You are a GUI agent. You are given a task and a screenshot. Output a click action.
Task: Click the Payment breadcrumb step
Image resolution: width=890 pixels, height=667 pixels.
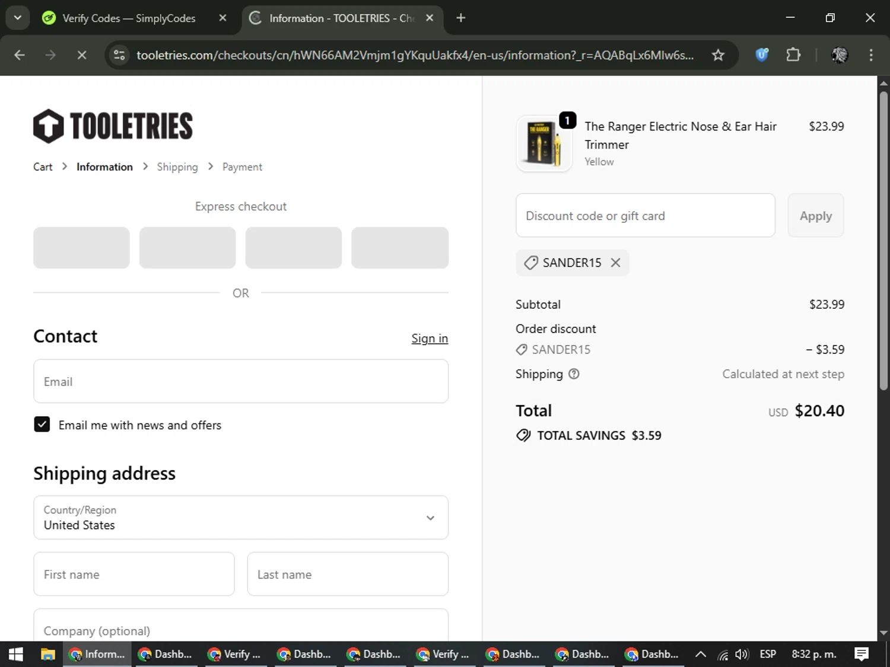coord(242,167)
